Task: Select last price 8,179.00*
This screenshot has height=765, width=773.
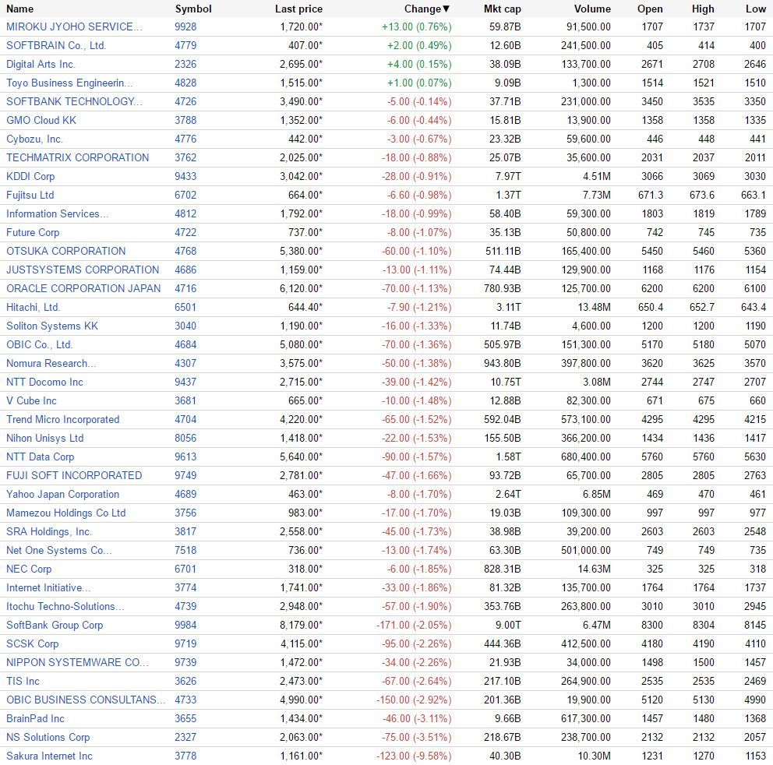Action: [x=302, y=626]
